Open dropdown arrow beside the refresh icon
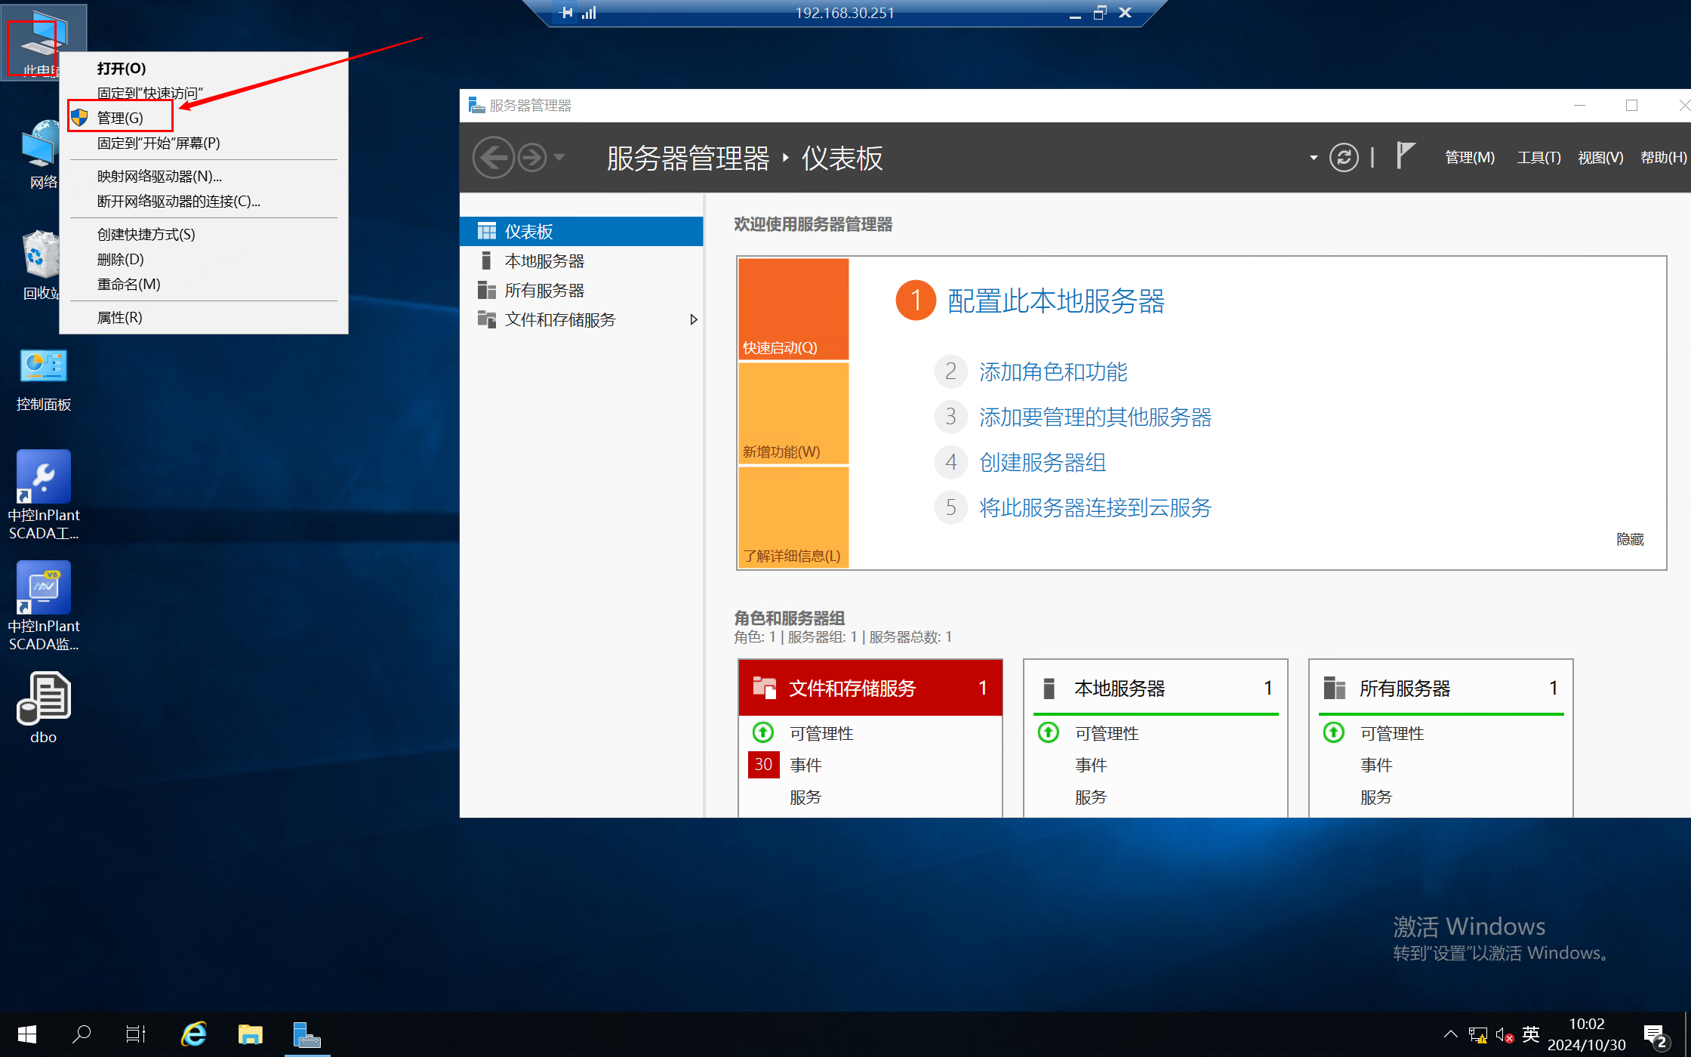Screen dimensions: 1691x1057 pyautogui.click(x=1314, y=157)
